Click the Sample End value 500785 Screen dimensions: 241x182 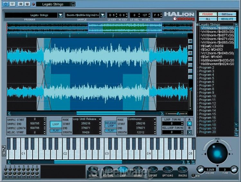coord(35,123)
